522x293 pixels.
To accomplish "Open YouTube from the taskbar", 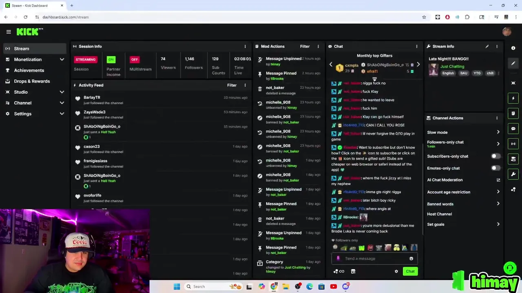I will [x=333, y=286].
